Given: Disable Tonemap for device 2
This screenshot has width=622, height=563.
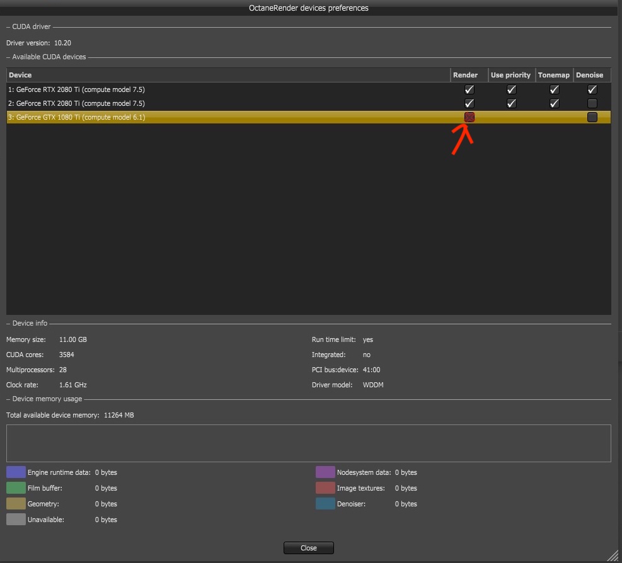Looking at the screenshot, I should tap(554, 103).
